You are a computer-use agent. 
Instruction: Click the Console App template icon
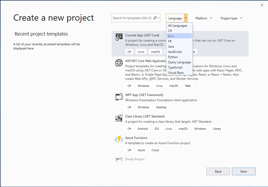coord(119,37)
